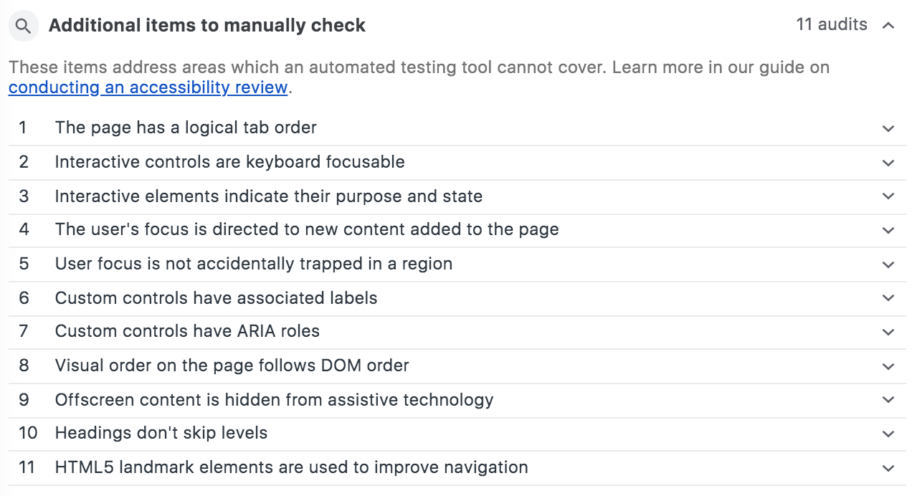Open the conducting an accessibility review link
This screenshot has width=912, height=496.
click(147, 87)
